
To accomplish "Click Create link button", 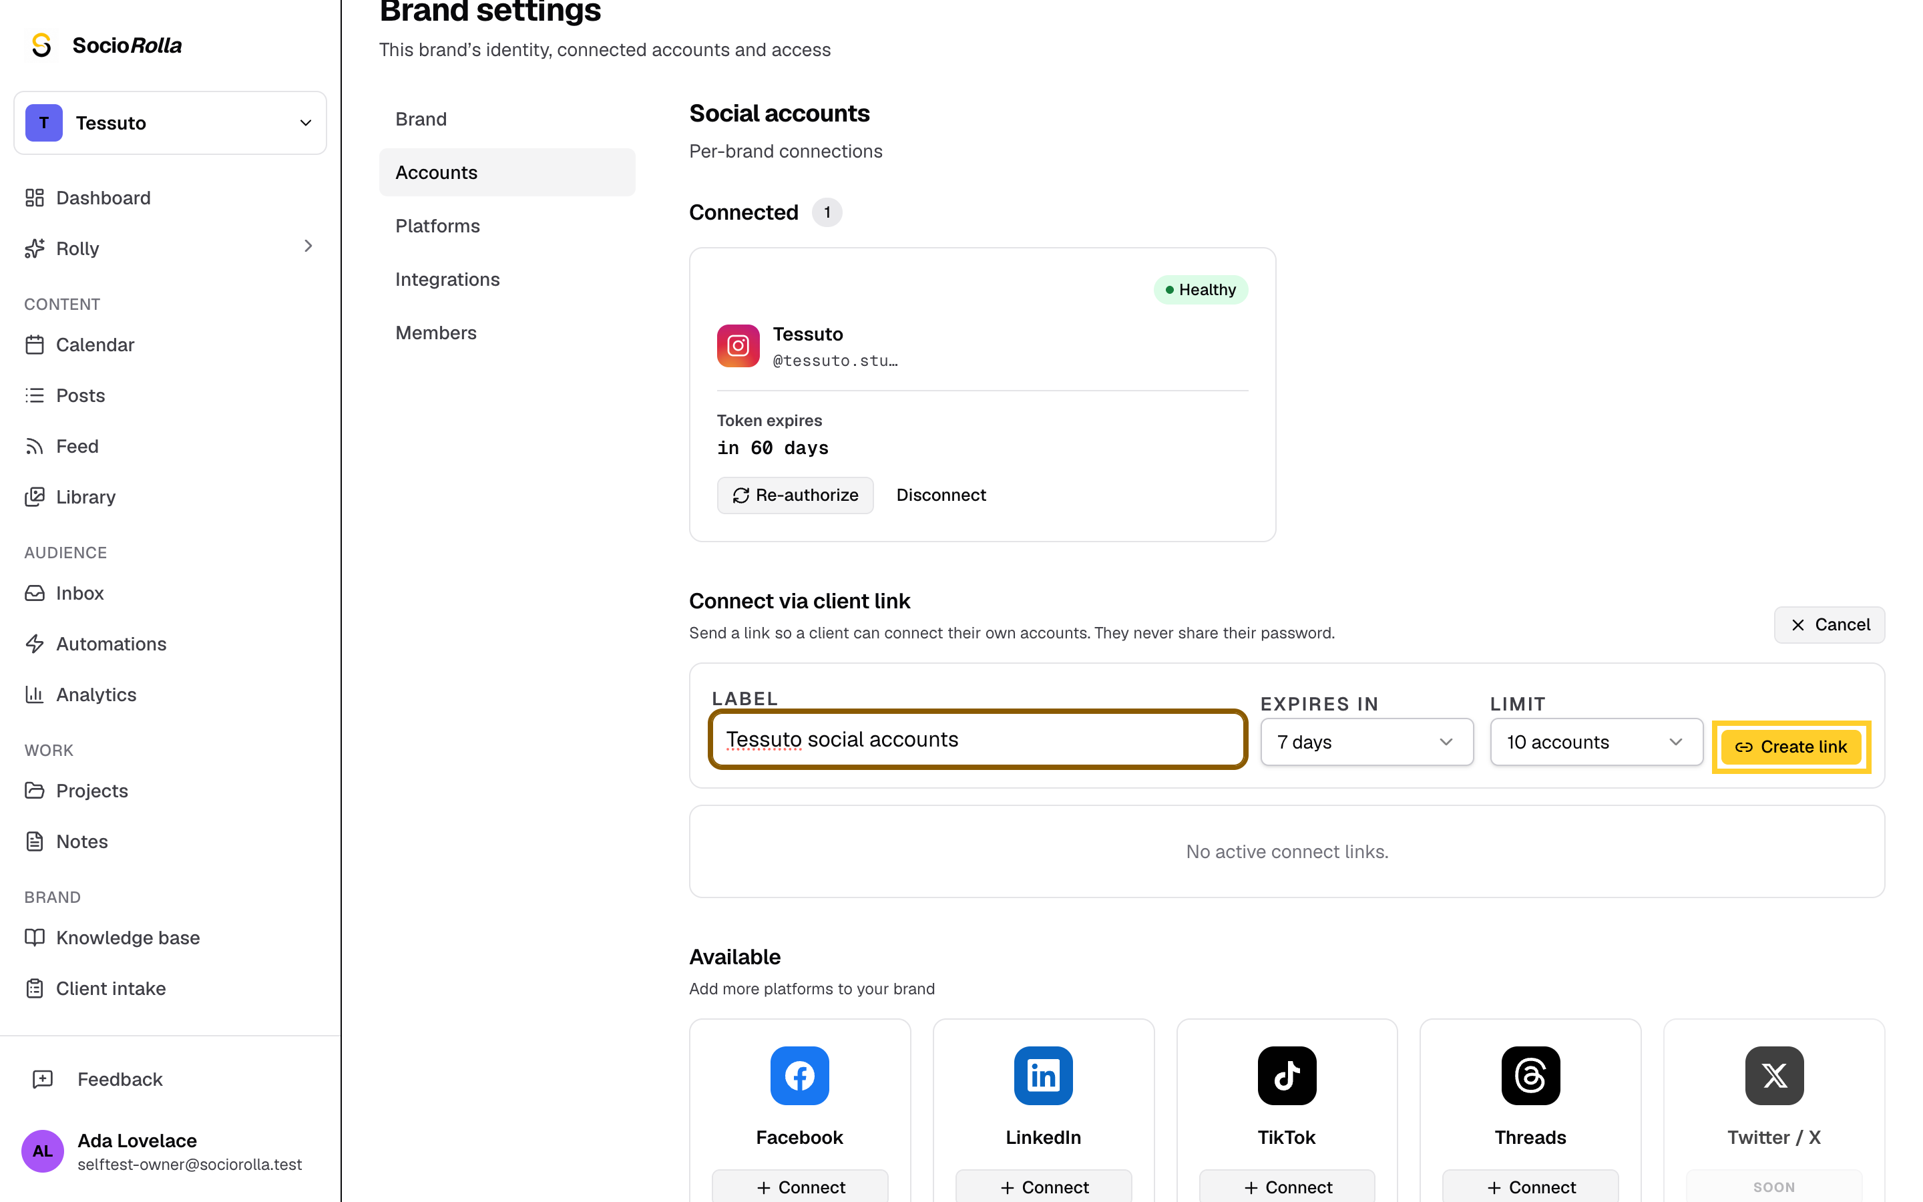I will pyautogui.click(x=1791, y=747).
